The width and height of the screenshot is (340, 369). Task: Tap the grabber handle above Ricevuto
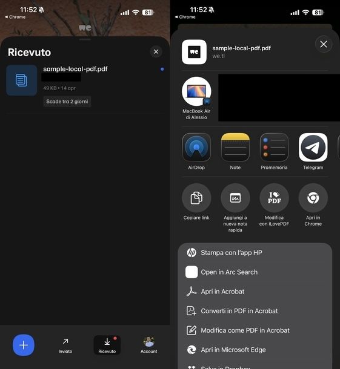85,39
